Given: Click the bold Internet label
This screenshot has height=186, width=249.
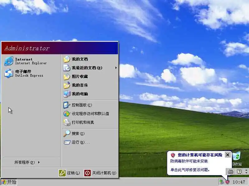Looking at the screenshot, I should click(x=24, y=59).
